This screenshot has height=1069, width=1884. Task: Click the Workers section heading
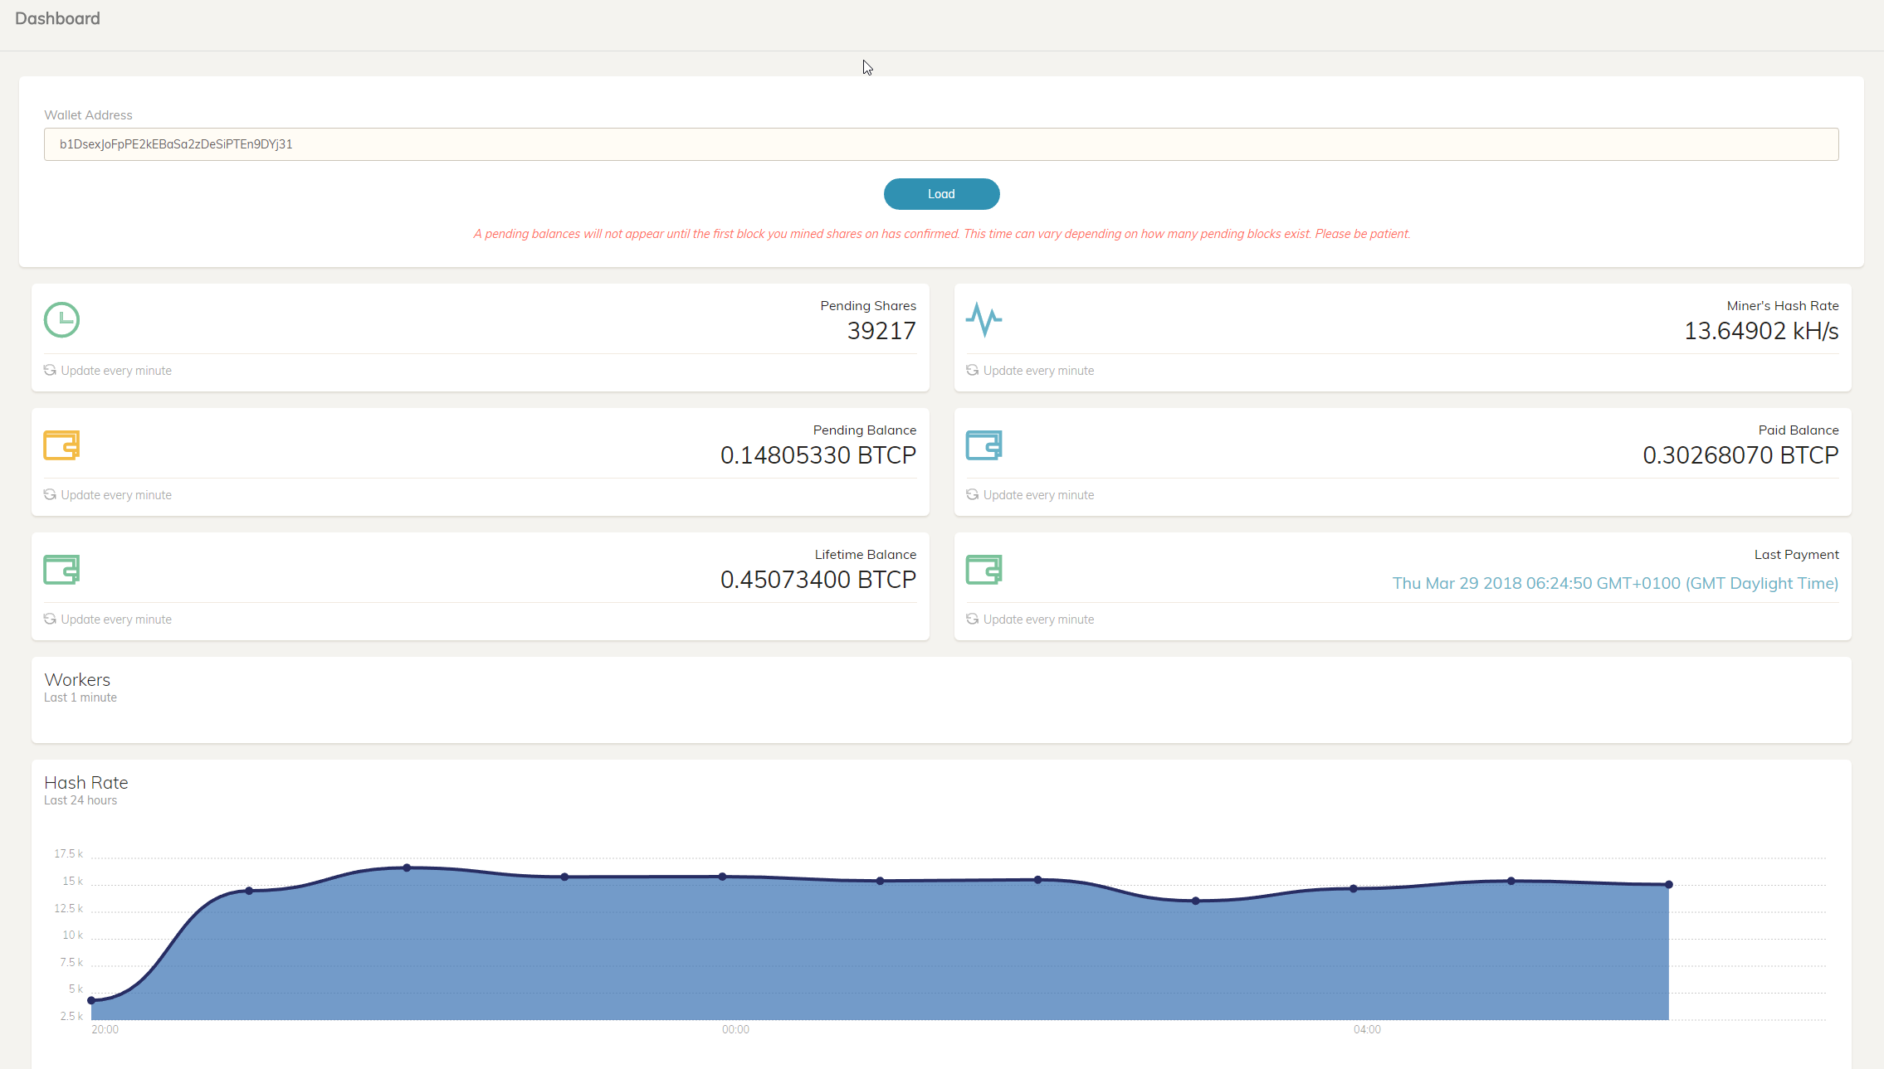coord(77,680)
